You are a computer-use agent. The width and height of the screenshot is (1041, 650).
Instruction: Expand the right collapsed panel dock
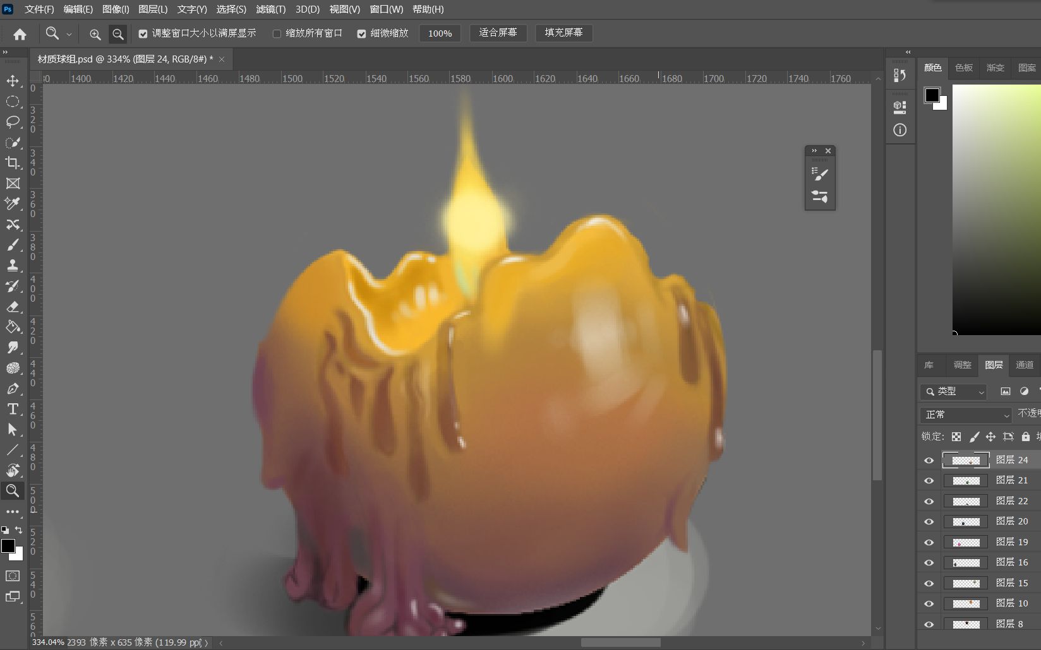click(908, 52)
